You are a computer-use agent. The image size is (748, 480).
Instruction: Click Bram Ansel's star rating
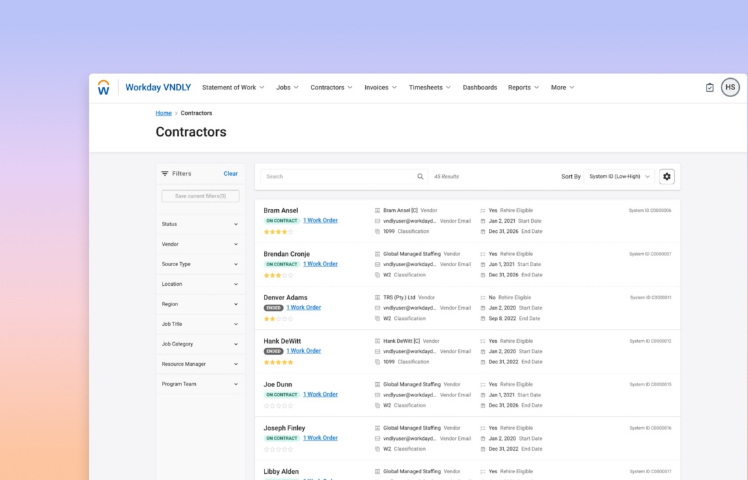278,232
